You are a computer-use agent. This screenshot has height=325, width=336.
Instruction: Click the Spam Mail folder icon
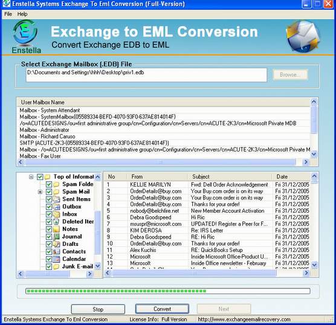coord(56,191)
